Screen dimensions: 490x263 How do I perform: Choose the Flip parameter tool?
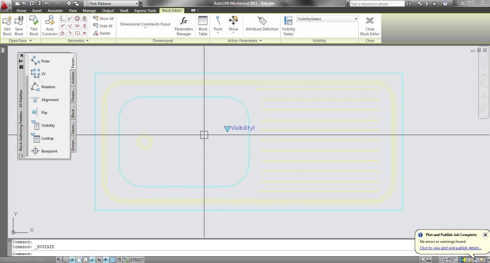40,113
